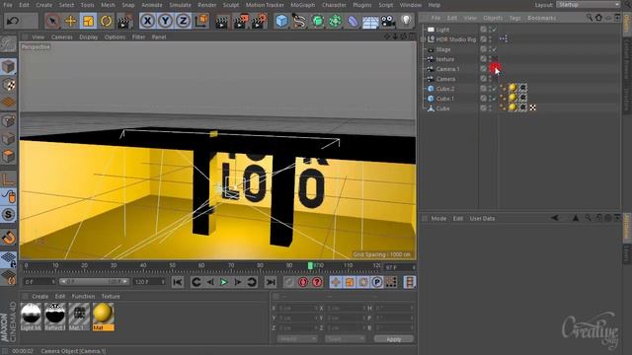The image size is (632, 355).
Task: Select the Cube.1 material tag sphere
Action: (513, 98)
